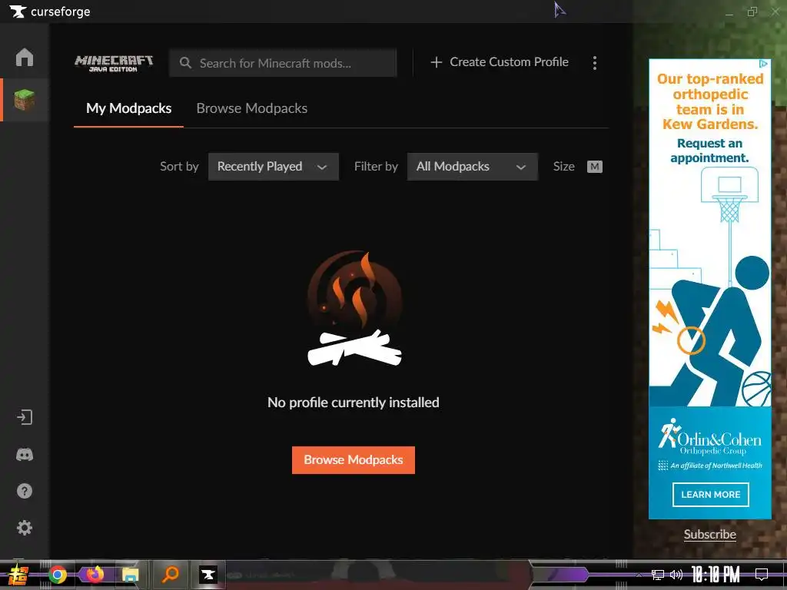Viewport: 787px width, 590px height.
Task: Click the taskbar clock showing 10:10 PM
Action: pyautogui.click(x=716, y=575)
